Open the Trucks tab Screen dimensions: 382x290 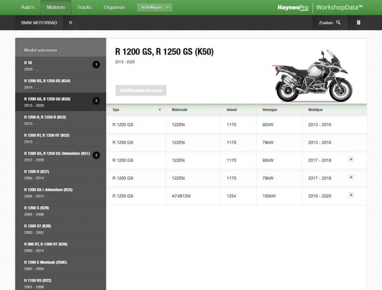pyautogui.click(x=84, y=7)
